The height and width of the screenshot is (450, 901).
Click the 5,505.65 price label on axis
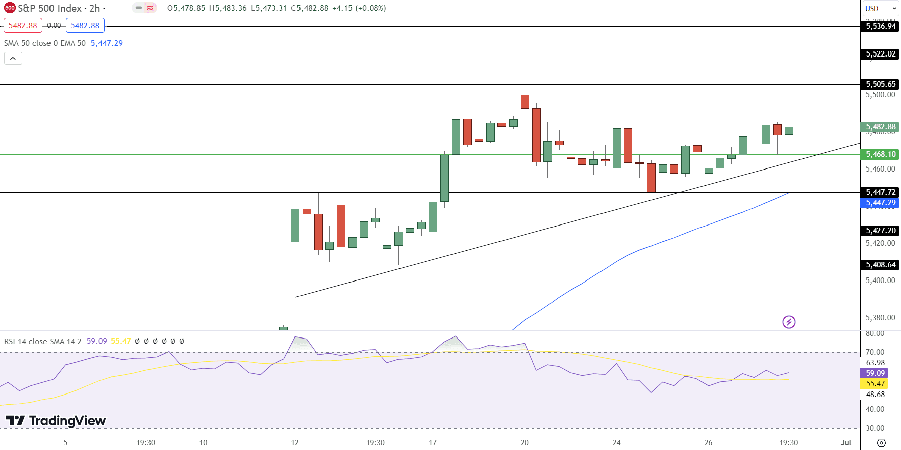[x=880, y=84]
